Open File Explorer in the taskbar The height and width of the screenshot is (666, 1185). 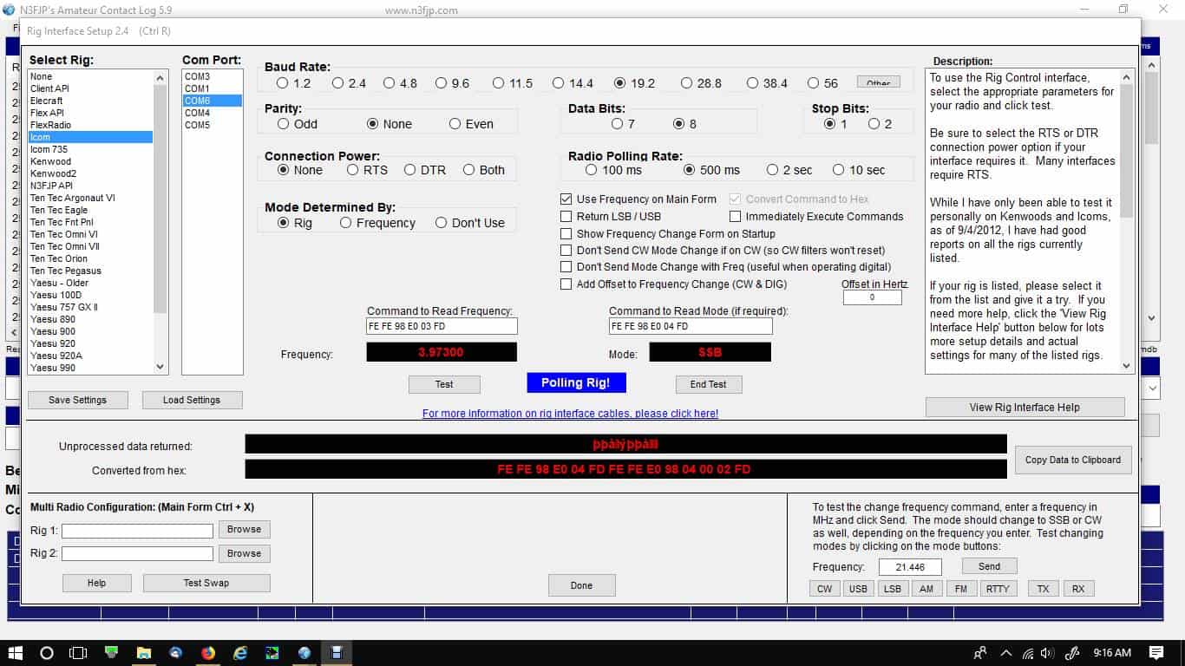pyautogui.click(x=144, y=653)
